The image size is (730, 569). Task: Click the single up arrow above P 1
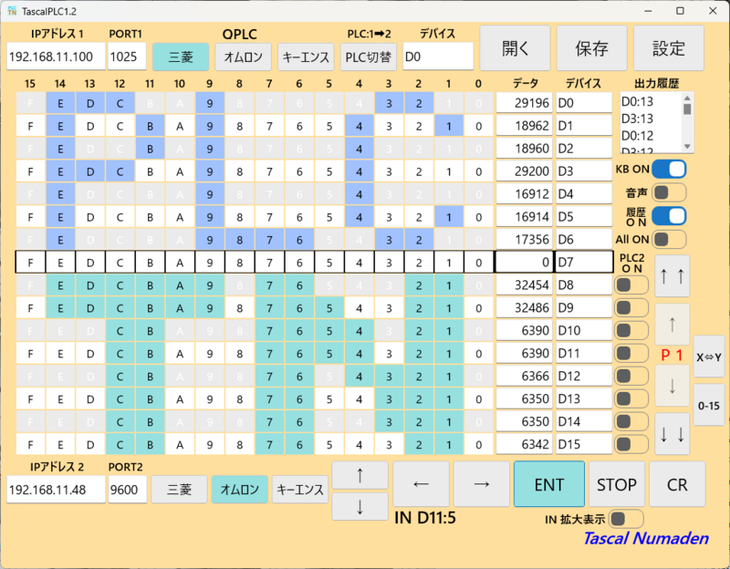pyautogui.click(x=672, y=324)
